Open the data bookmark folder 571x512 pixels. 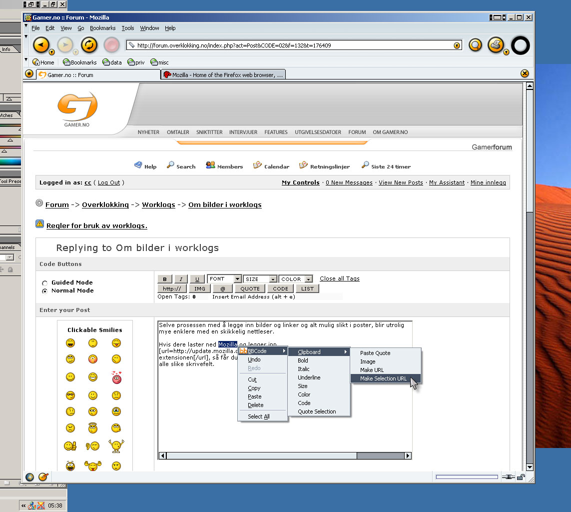point(112,62)
